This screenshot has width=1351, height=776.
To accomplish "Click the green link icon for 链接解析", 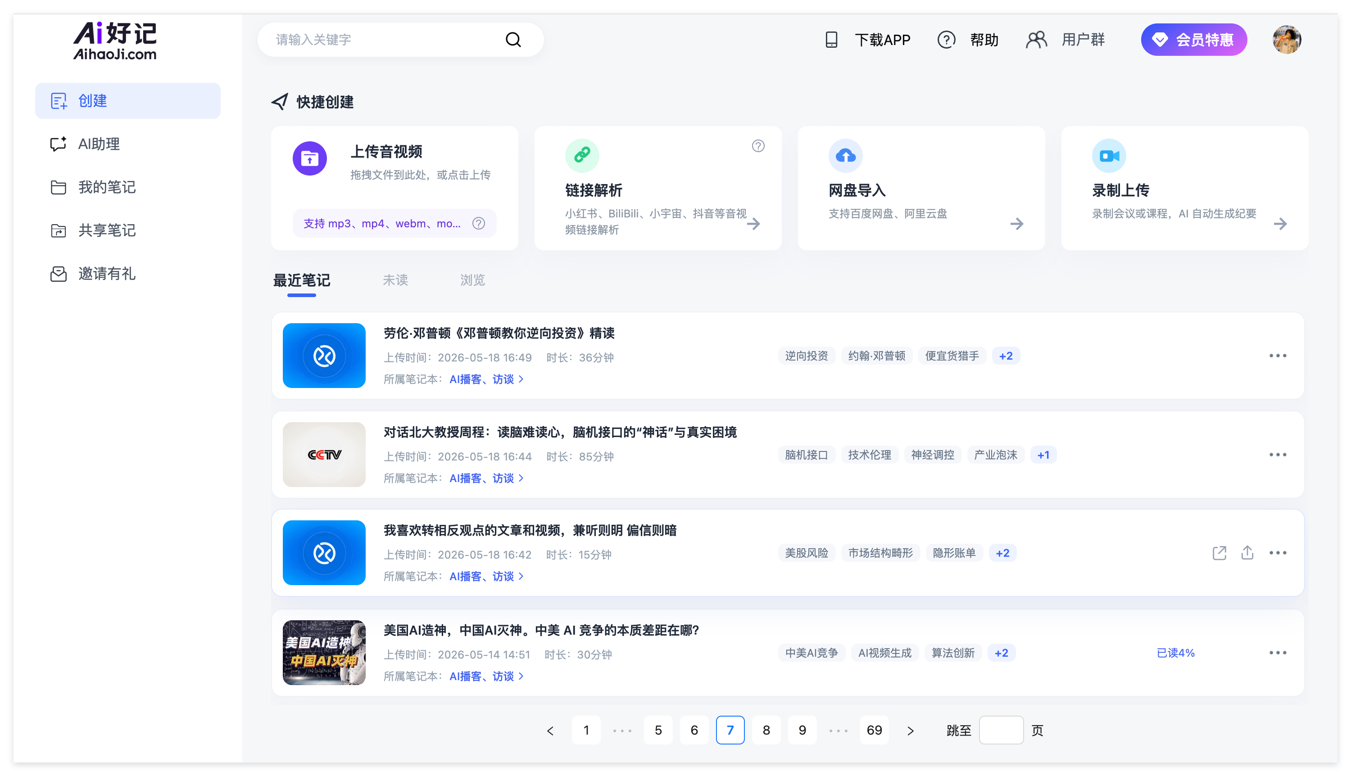I will click(x=582, y=155).
